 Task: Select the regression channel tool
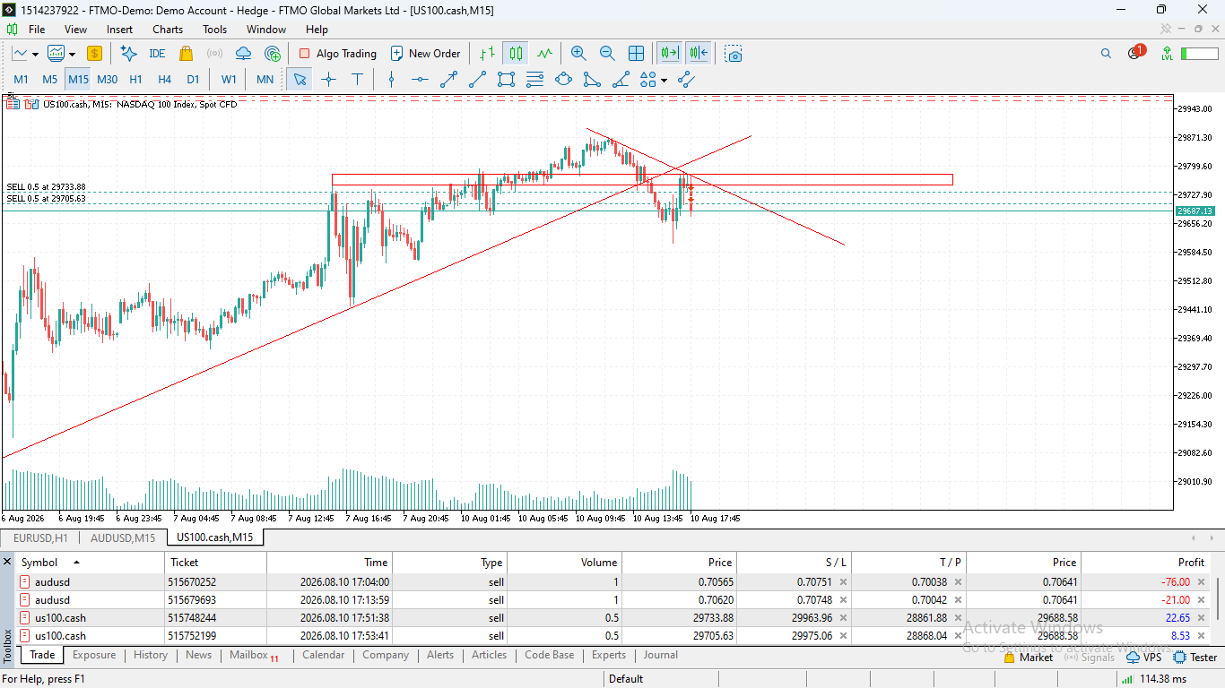click(x=686, y=80)
